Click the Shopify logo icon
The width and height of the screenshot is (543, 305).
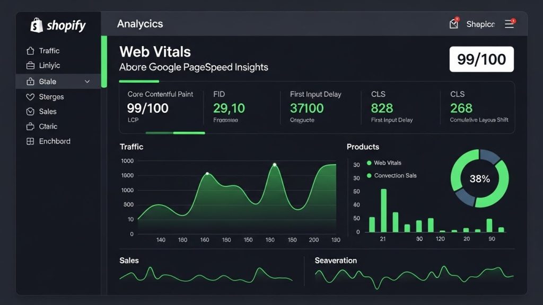tap(35, 25)
